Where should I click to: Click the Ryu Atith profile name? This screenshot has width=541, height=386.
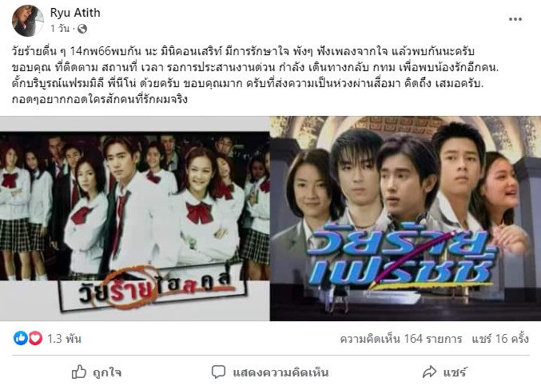[x=75, y=13]
